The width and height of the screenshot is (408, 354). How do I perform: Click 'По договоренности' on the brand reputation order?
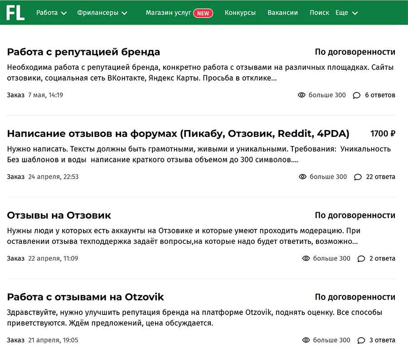[x=355, y=52]
